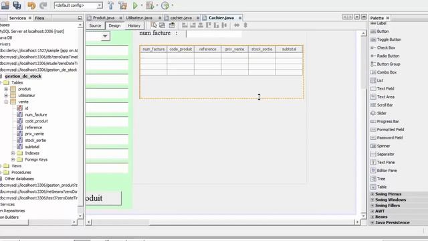Expand the Indexes folder node

13,153
